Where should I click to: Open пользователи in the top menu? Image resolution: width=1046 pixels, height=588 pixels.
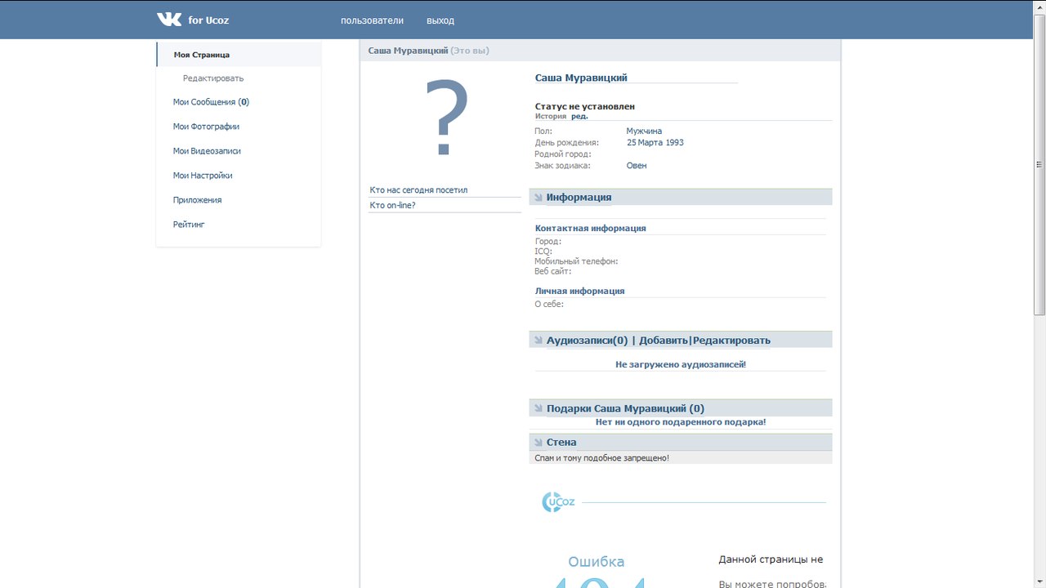click(372, 20)
